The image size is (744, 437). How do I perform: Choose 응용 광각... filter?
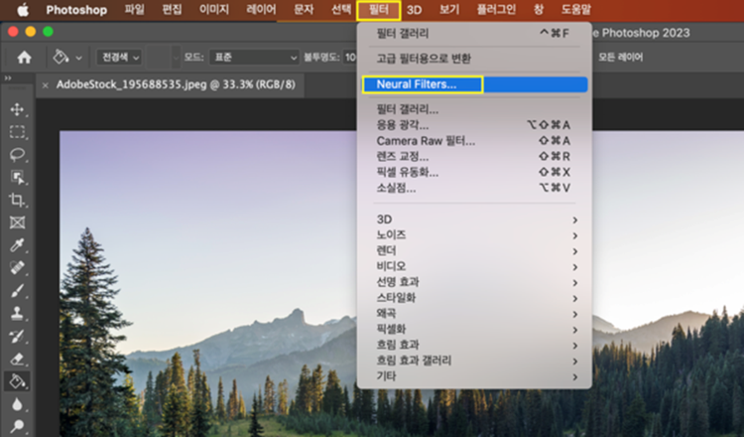click(x=474, y=125)
